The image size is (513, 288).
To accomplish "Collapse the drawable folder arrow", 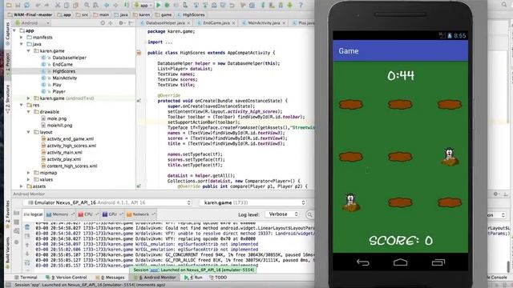I will click(29, 112).
